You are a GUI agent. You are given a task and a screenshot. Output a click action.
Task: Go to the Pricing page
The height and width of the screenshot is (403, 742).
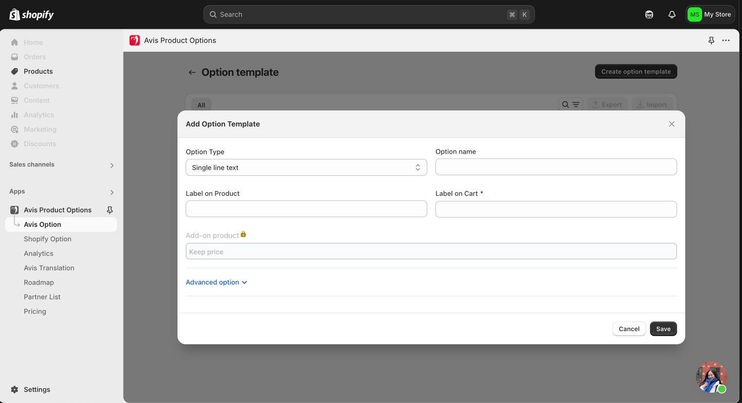(35, 311)
